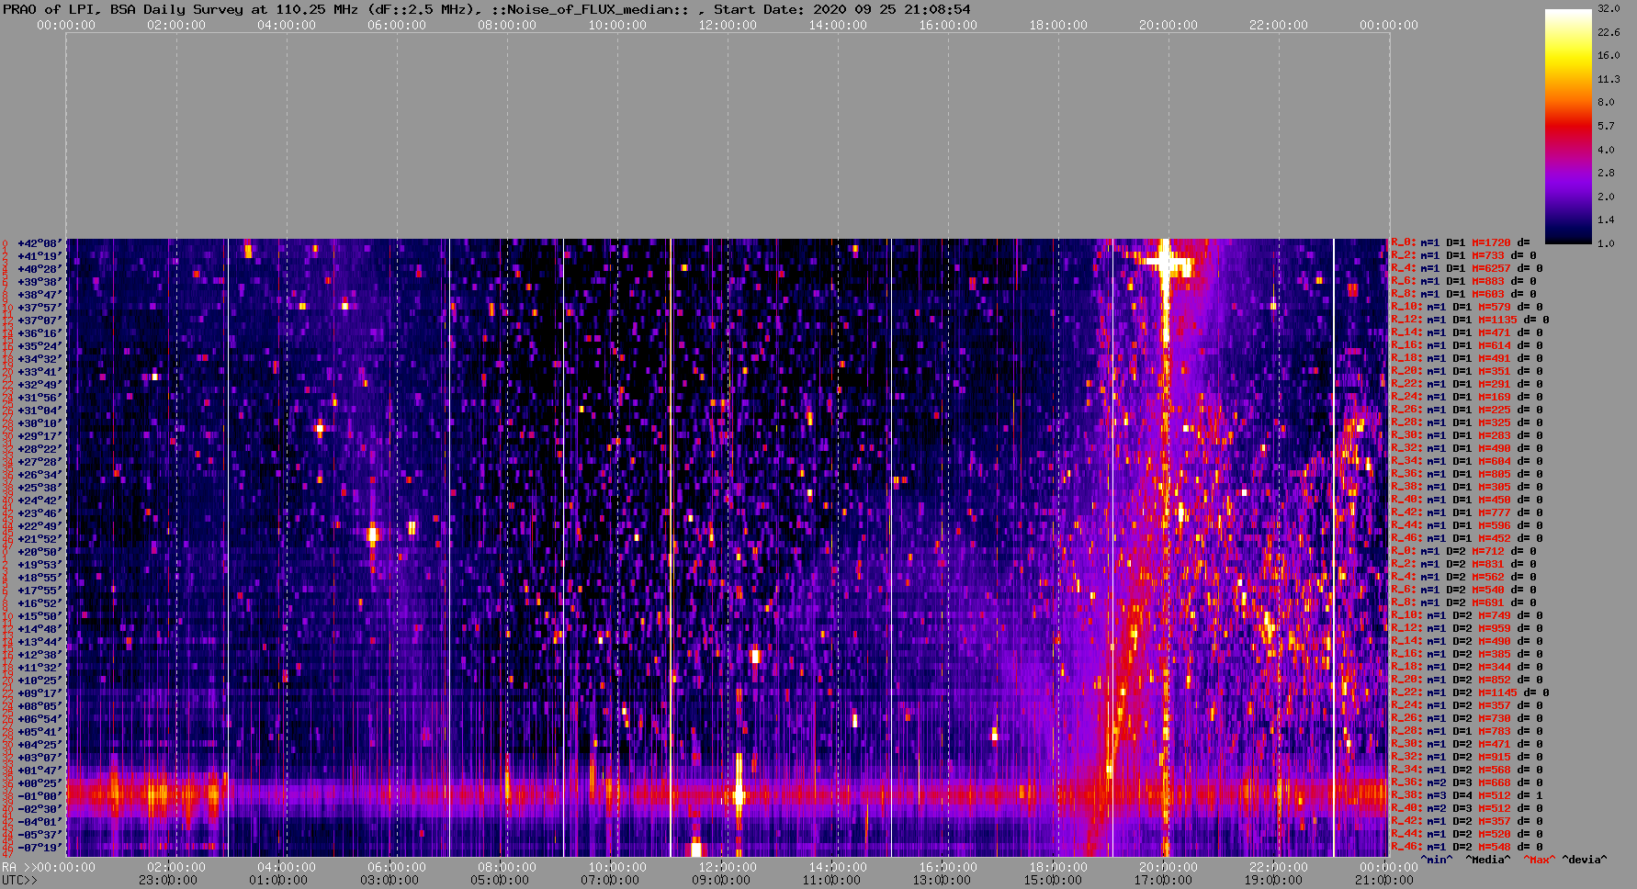Click the R_12 row showing M=1135
1637x889 pixels.
tap(1470, 321)
